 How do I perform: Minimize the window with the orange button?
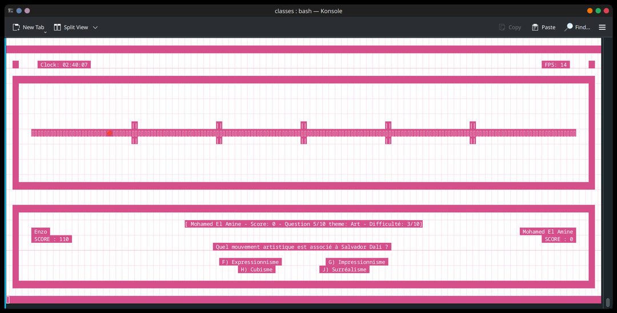coord(590,11)
